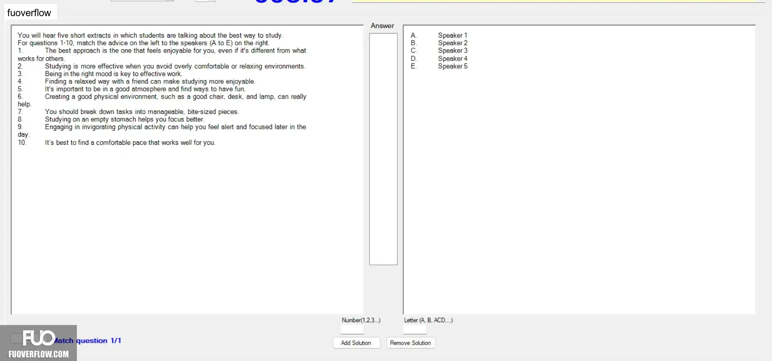Click inside the Answer list box
Screen dimensions: 772x361
(x=383, y=149)
